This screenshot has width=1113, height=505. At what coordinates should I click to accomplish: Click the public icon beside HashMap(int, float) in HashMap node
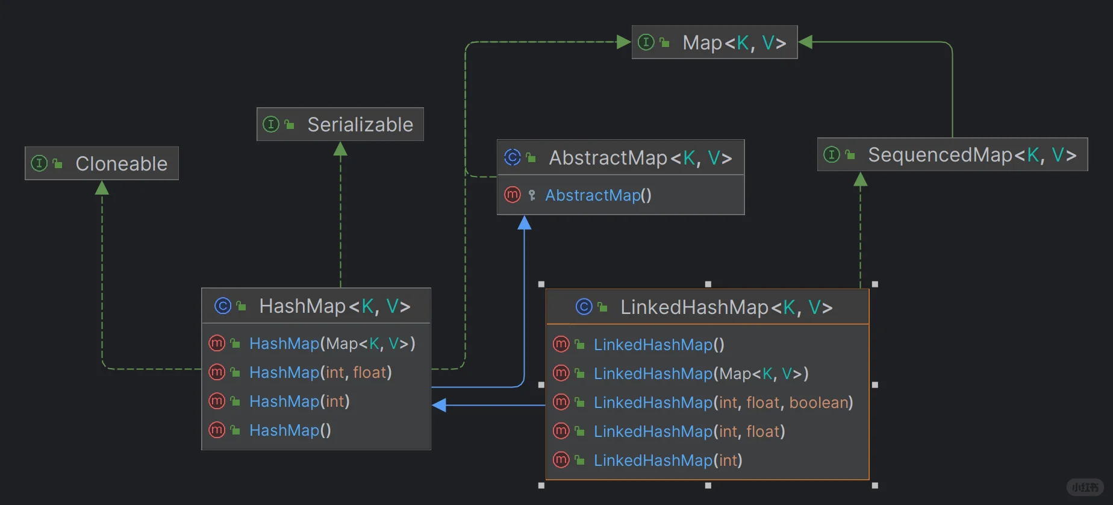(x=235, y=372)
